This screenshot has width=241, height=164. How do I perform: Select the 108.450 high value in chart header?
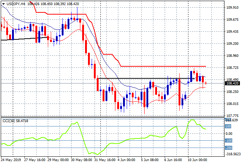pos(47,4)
